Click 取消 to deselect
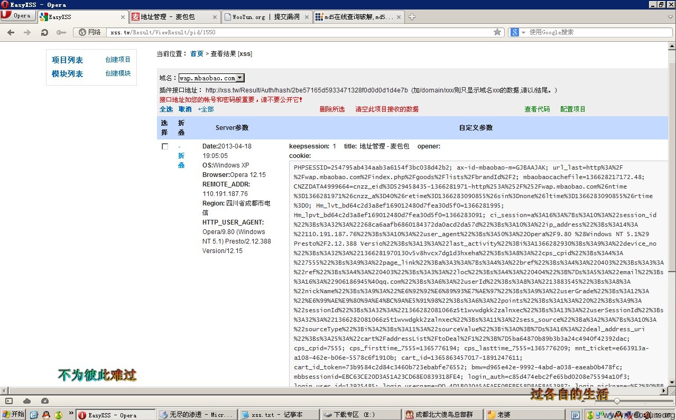676x420 pixels. click(x=185, y=109)
